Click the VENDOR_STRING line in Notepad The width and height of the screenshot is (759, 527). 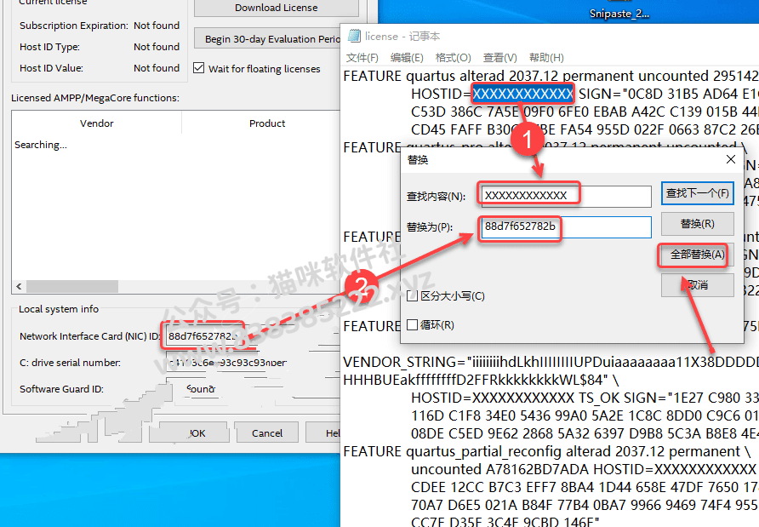(x=551, y=362)
